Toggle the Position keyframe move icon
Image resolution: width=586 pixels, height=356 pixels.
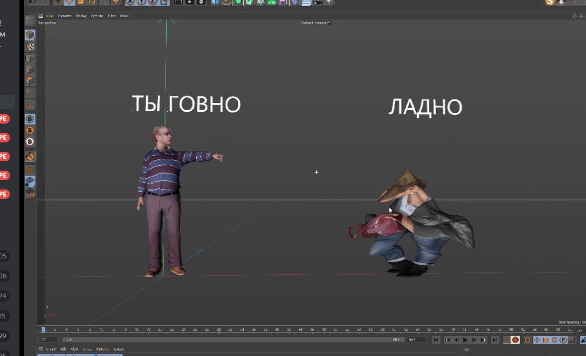point(537,340)
